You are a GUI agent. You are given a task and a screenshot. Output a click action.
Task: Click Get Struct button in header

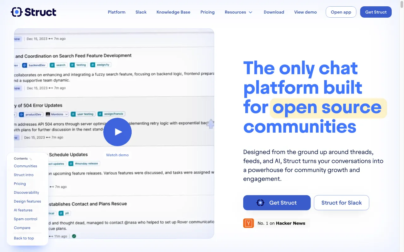click(x=376, y=12)
